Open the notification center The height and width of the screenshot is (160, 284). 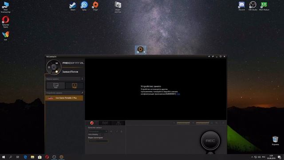pos(279,157)
